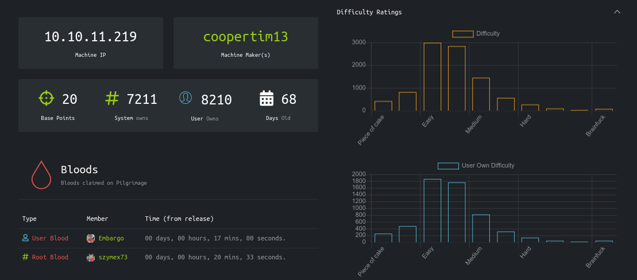Collapse the Difficulty Ratings panel chevron
This screenshot has height=280, width=637.
pyautogui.click(x=617, y=12)
